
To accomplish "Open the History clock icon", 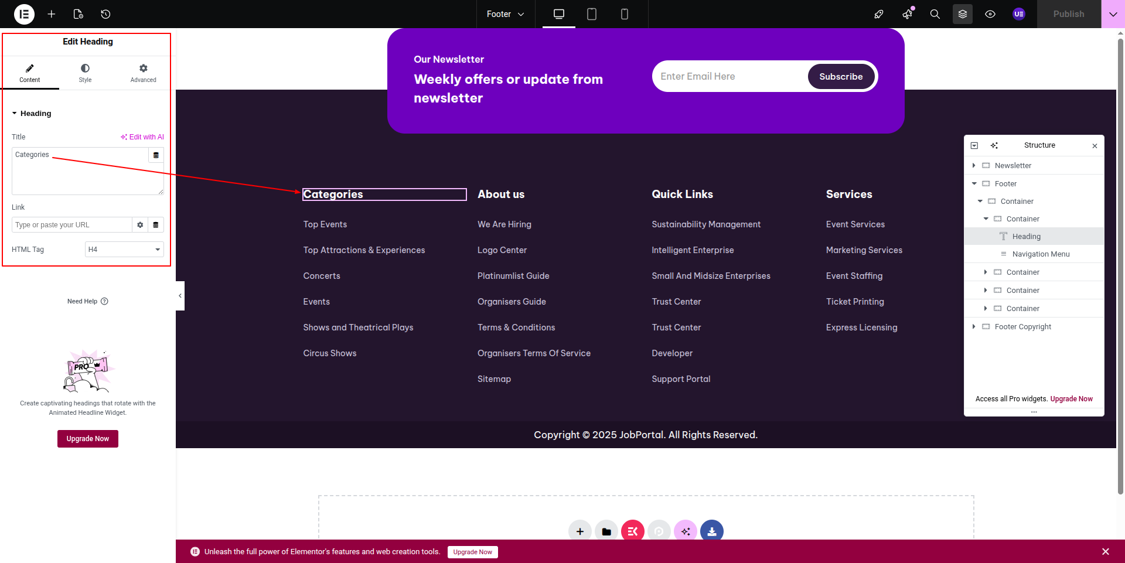I will [105, 14].
